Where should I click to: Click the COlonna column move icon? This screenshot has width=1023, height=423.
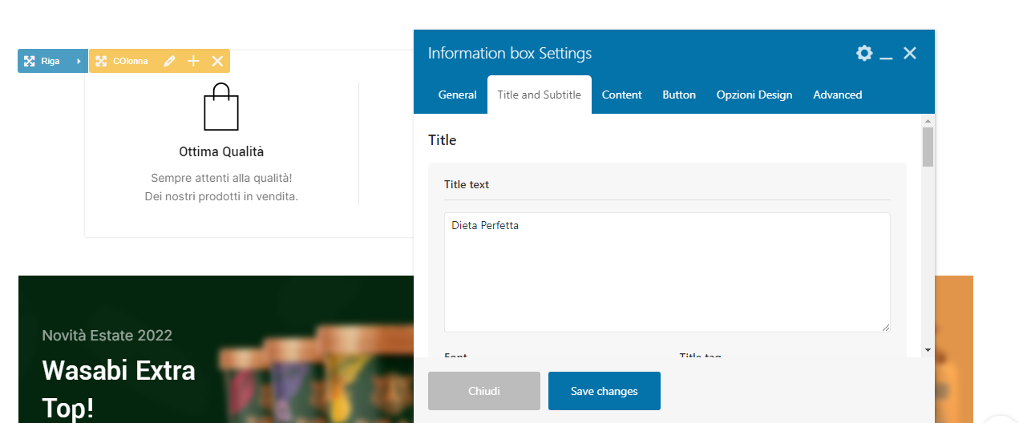coord(101,61)
